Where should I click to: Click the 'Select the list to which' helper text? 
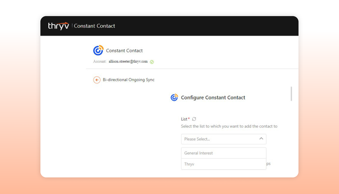pos(229,126)
